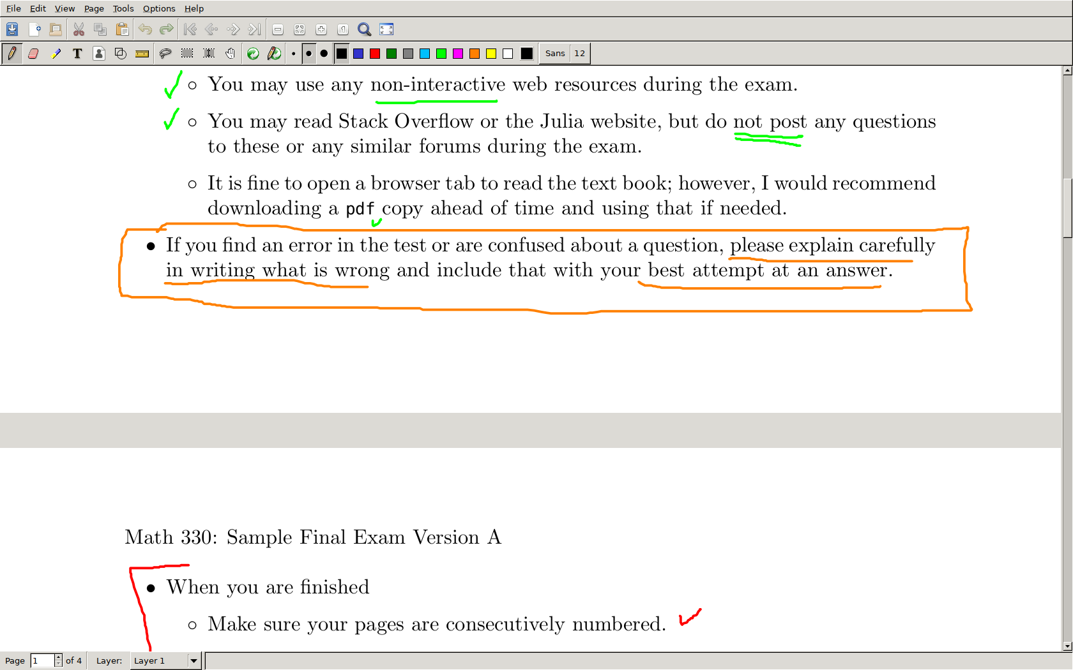Toggle fullscreen mode icon

point(386,29)
